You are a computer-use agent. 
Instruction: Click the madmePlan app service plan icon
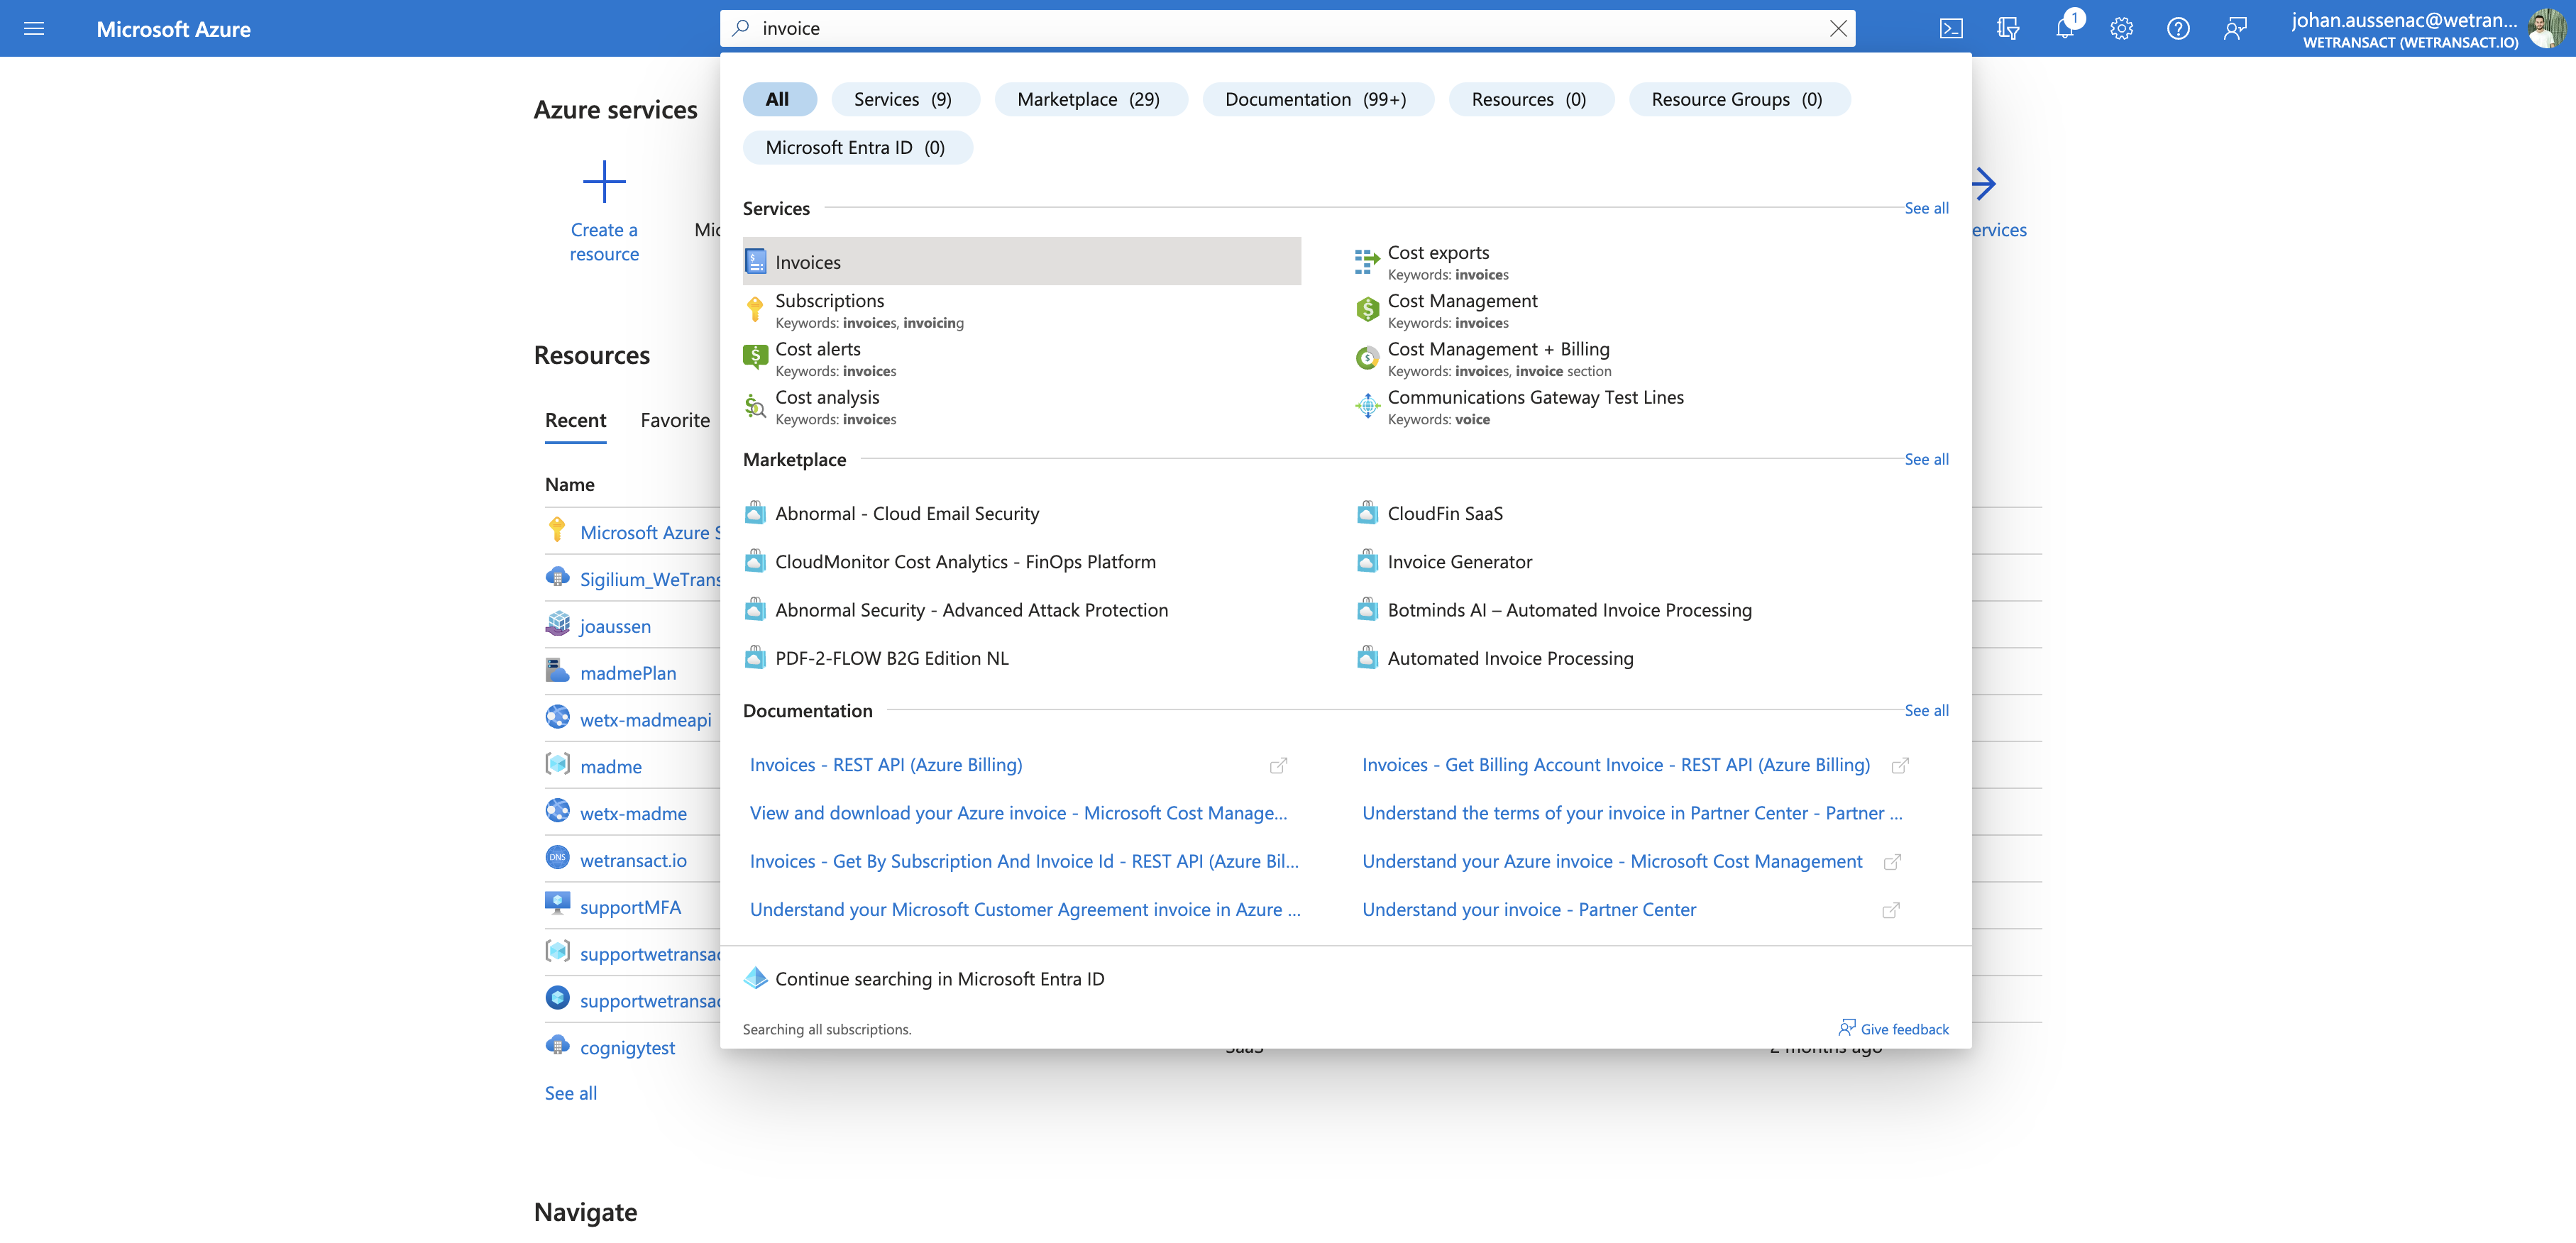(x=557, y=670)
